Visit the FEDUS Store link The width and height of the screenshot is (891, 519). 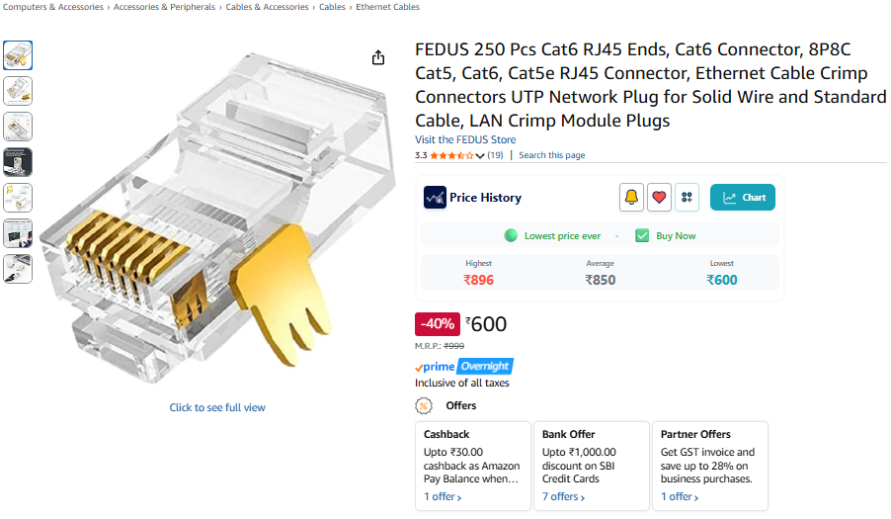point(465,139)
